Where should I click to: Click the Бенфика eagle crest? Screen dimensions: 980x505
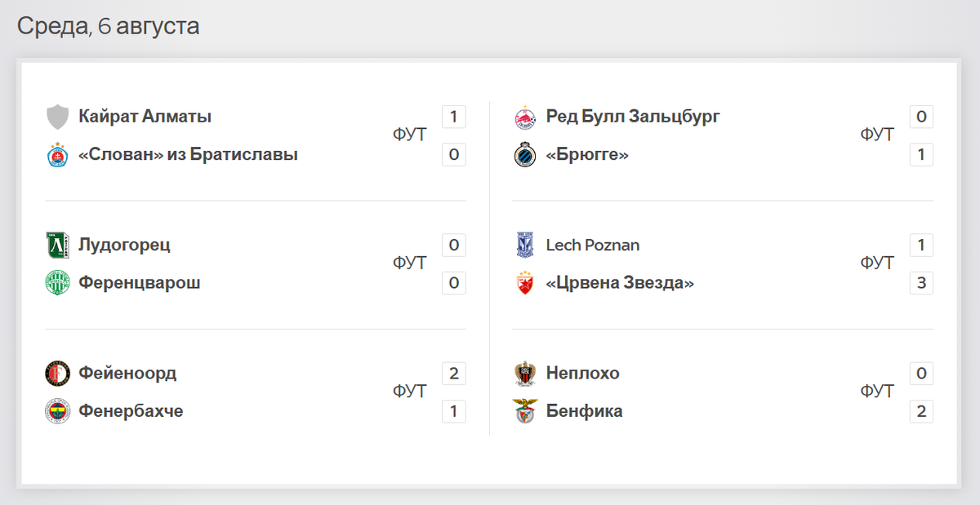pos(524,411)
